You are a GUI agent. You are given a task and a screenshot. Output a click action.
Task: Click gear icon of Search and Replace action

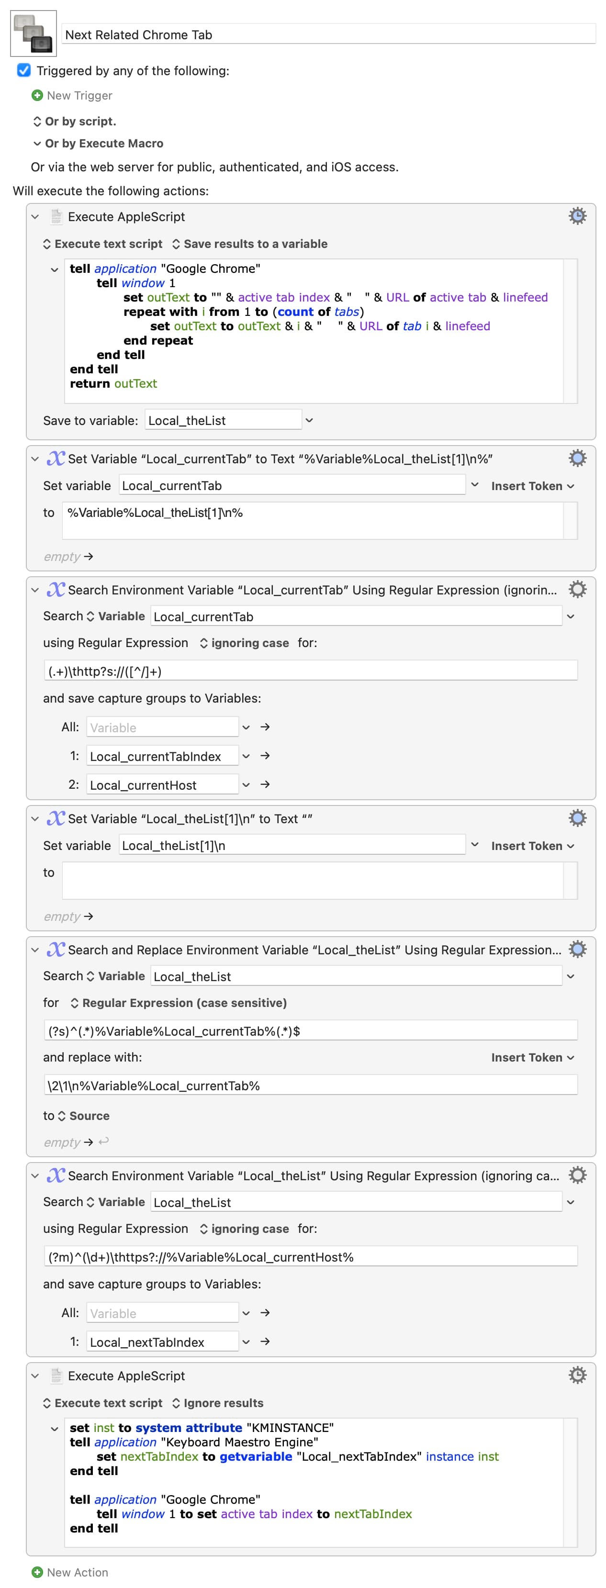(576, 950)
